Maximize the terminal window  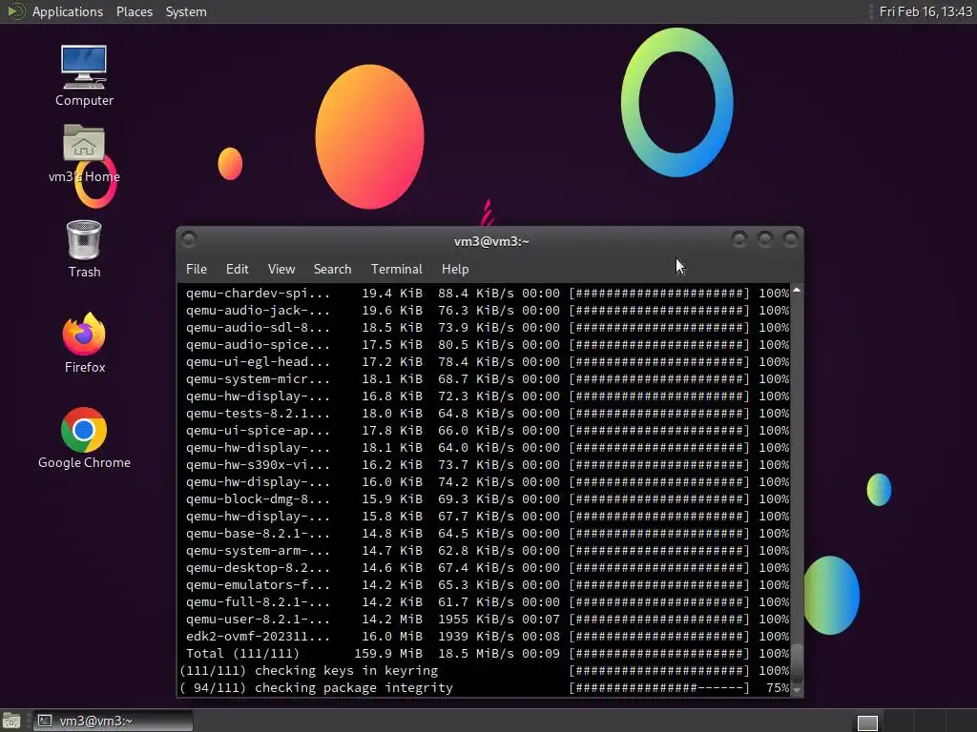point(765,239)
